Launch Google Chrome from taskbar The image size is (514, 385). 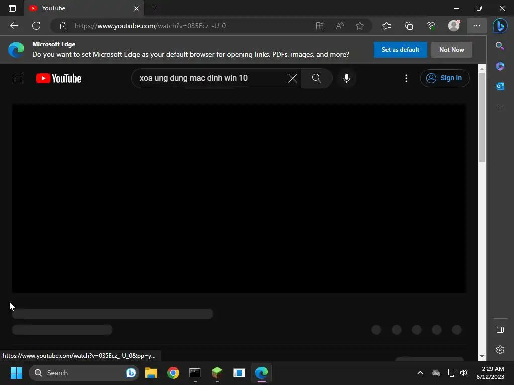coord(173,373)
